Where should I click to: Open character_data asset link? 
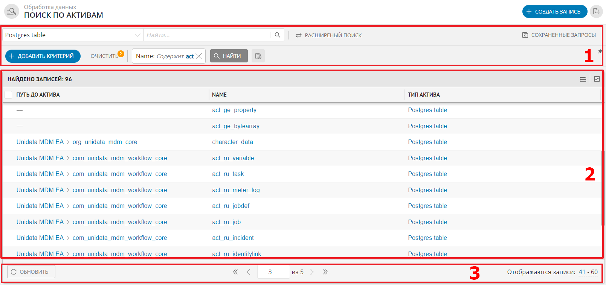[x=232, y=142]
